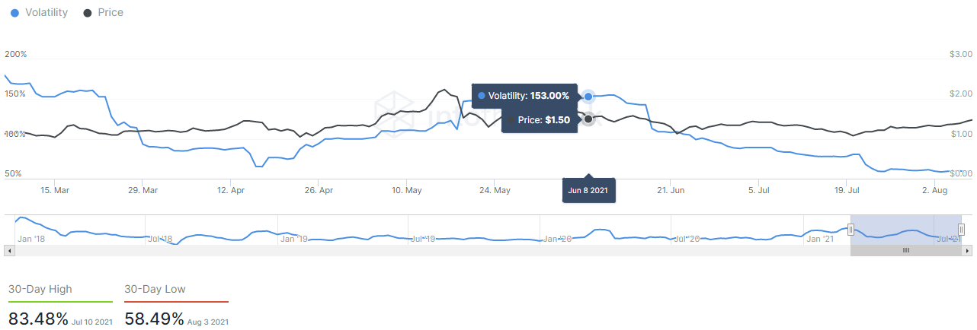
Task: Click the 58.49% low value
Action: tap(155, 319)
